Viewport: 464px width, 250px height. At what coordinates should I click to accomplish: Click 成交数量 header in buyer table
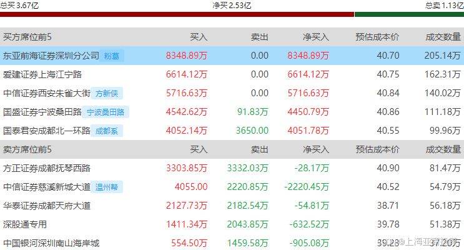click(x=443, y=37)
